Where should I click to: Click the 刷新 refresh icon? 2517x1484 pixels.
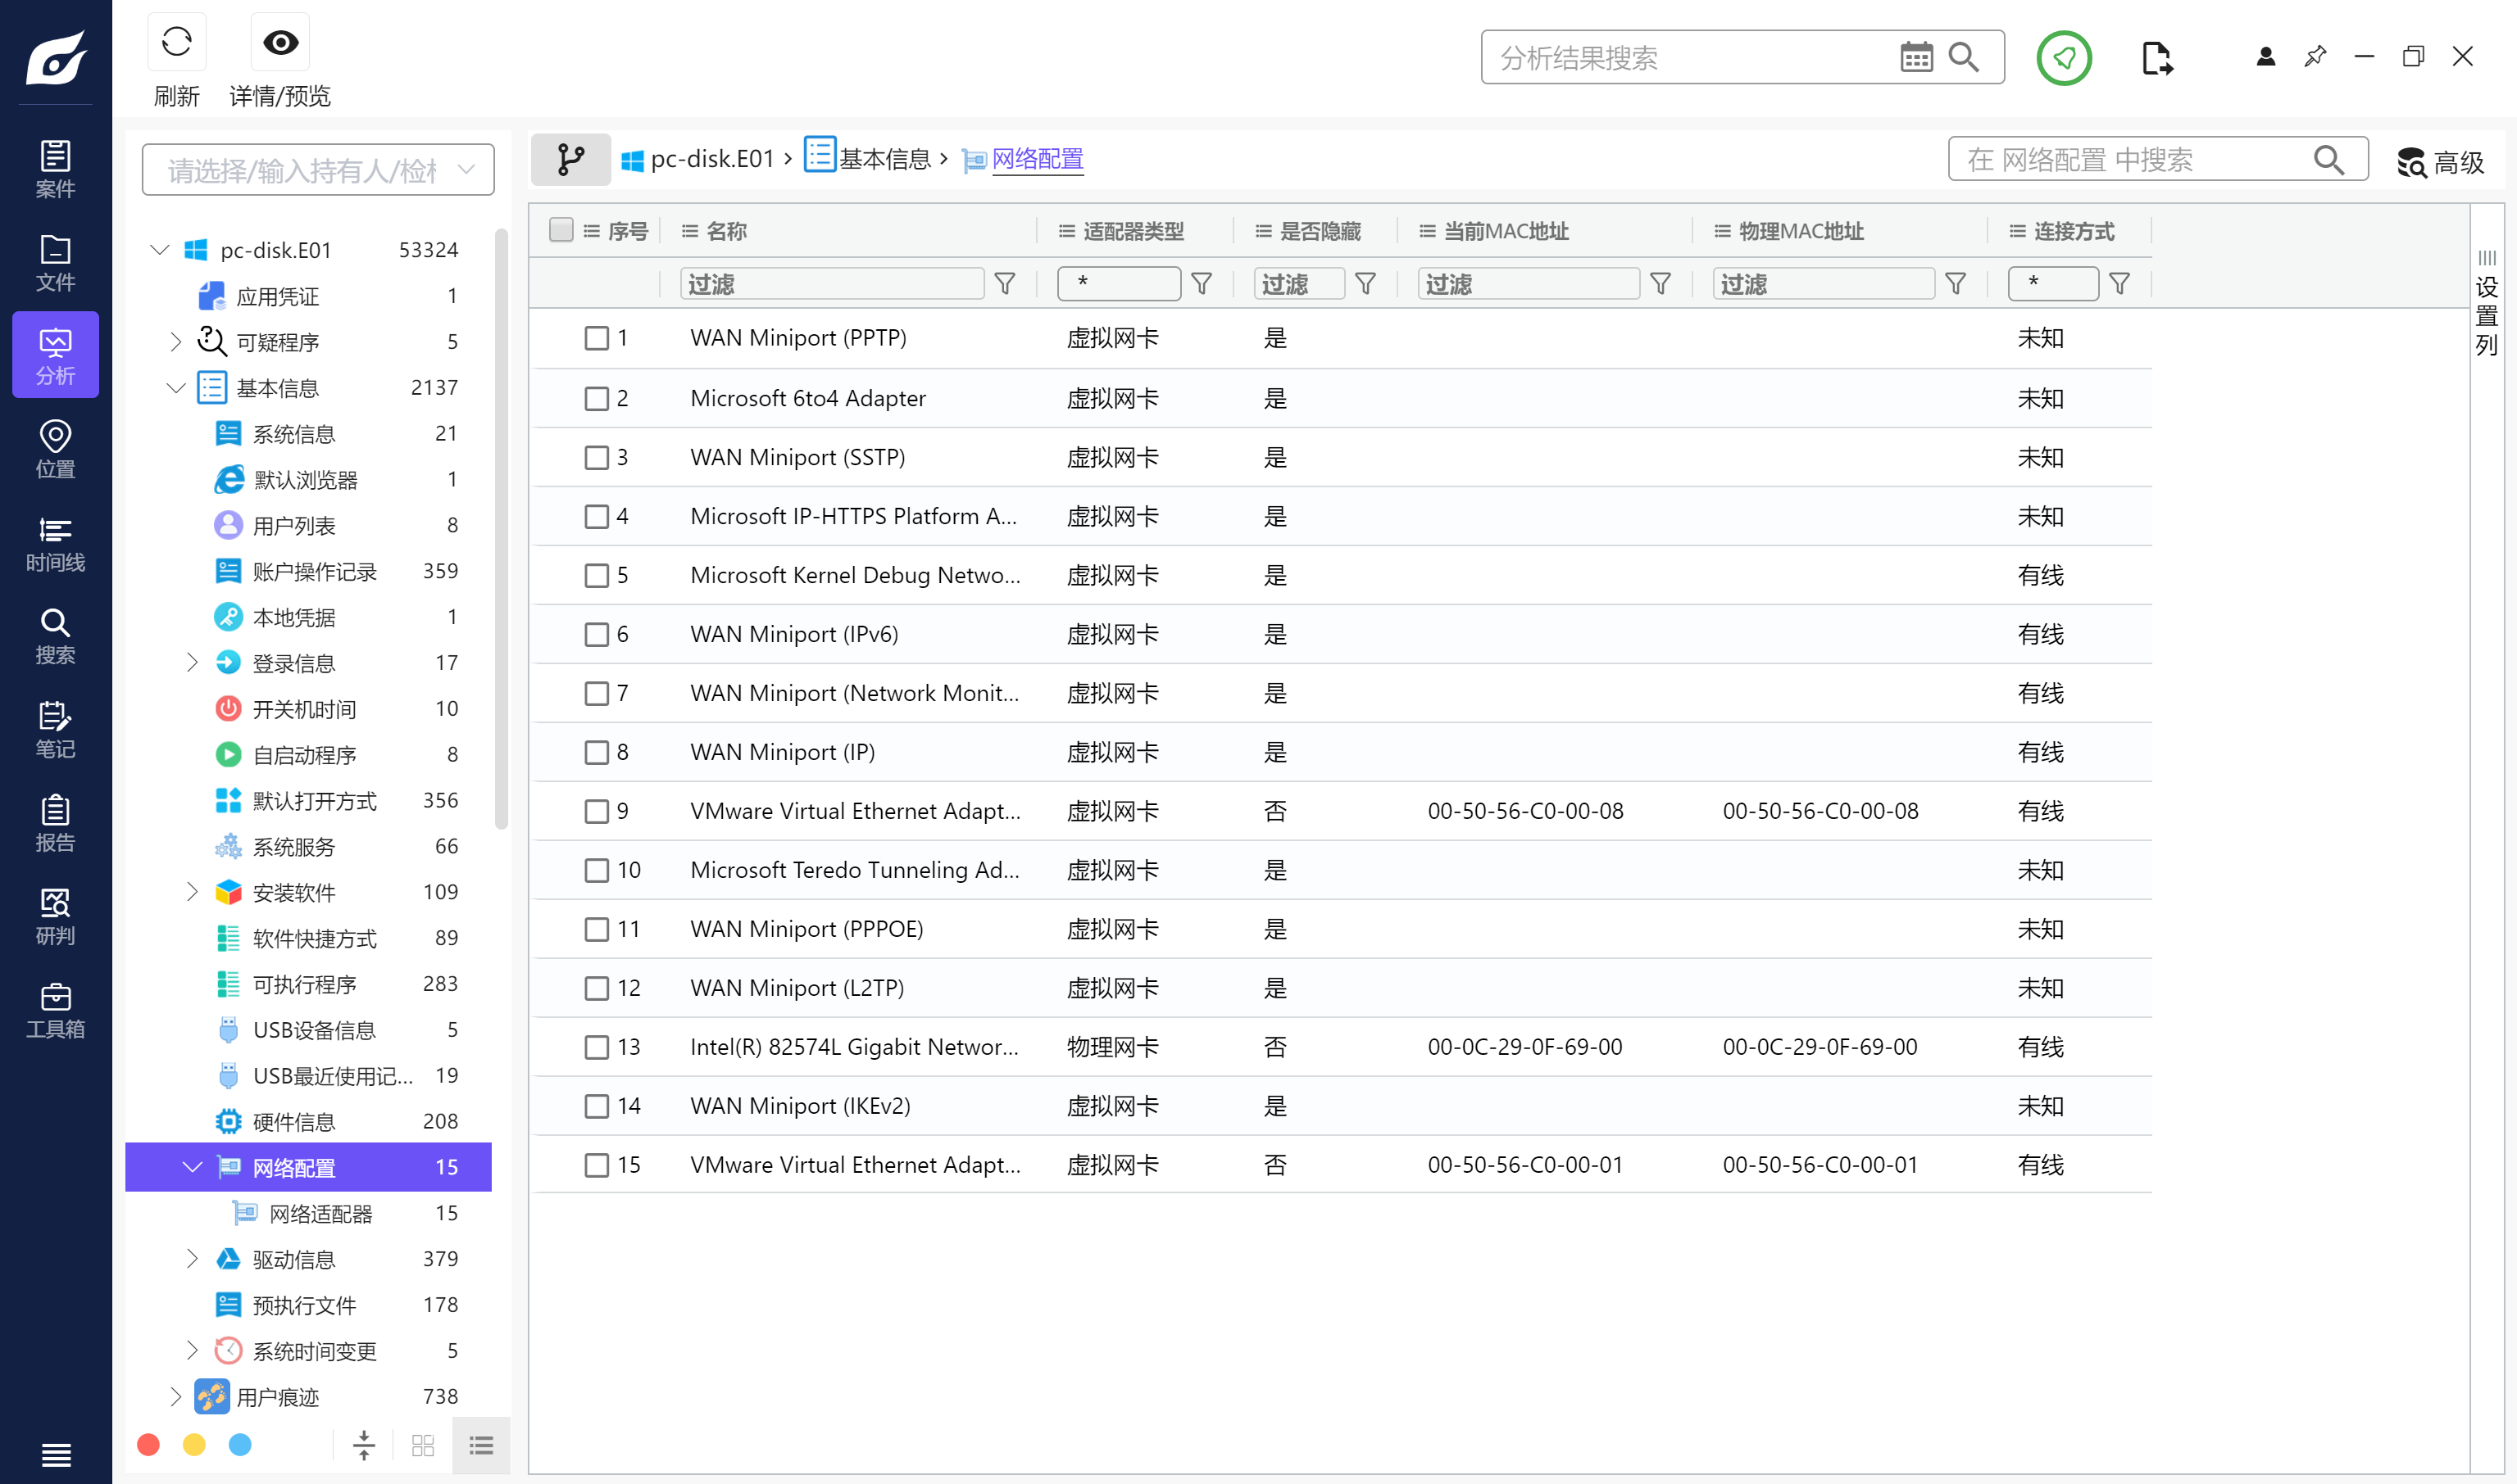[x=176, y=42]
